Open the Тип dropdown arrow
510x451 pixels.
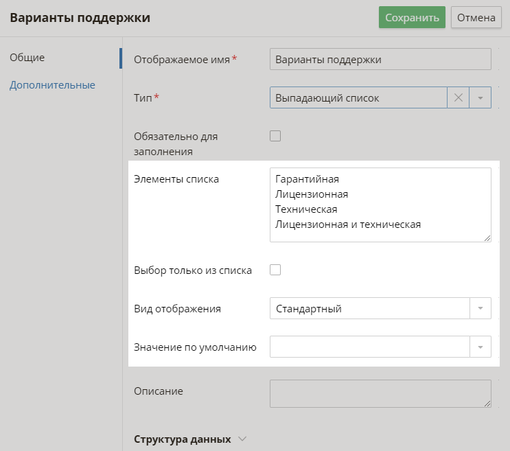[x=480, y=97]
